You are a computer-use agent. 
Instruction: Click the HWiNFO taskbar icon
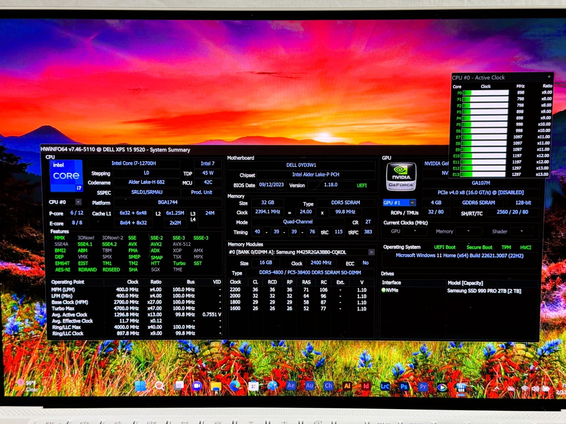pyautogui.click(x=461, y=388)
